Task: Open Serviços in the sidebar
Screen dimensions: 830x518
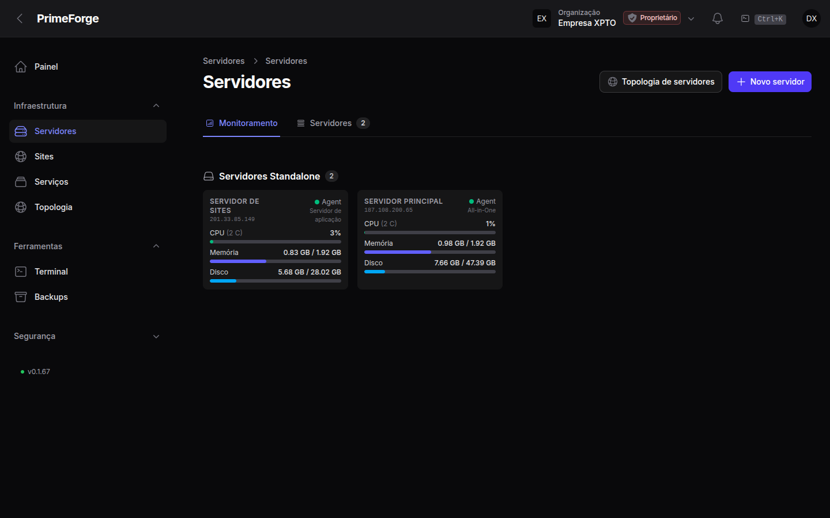Action: point(88,182)
